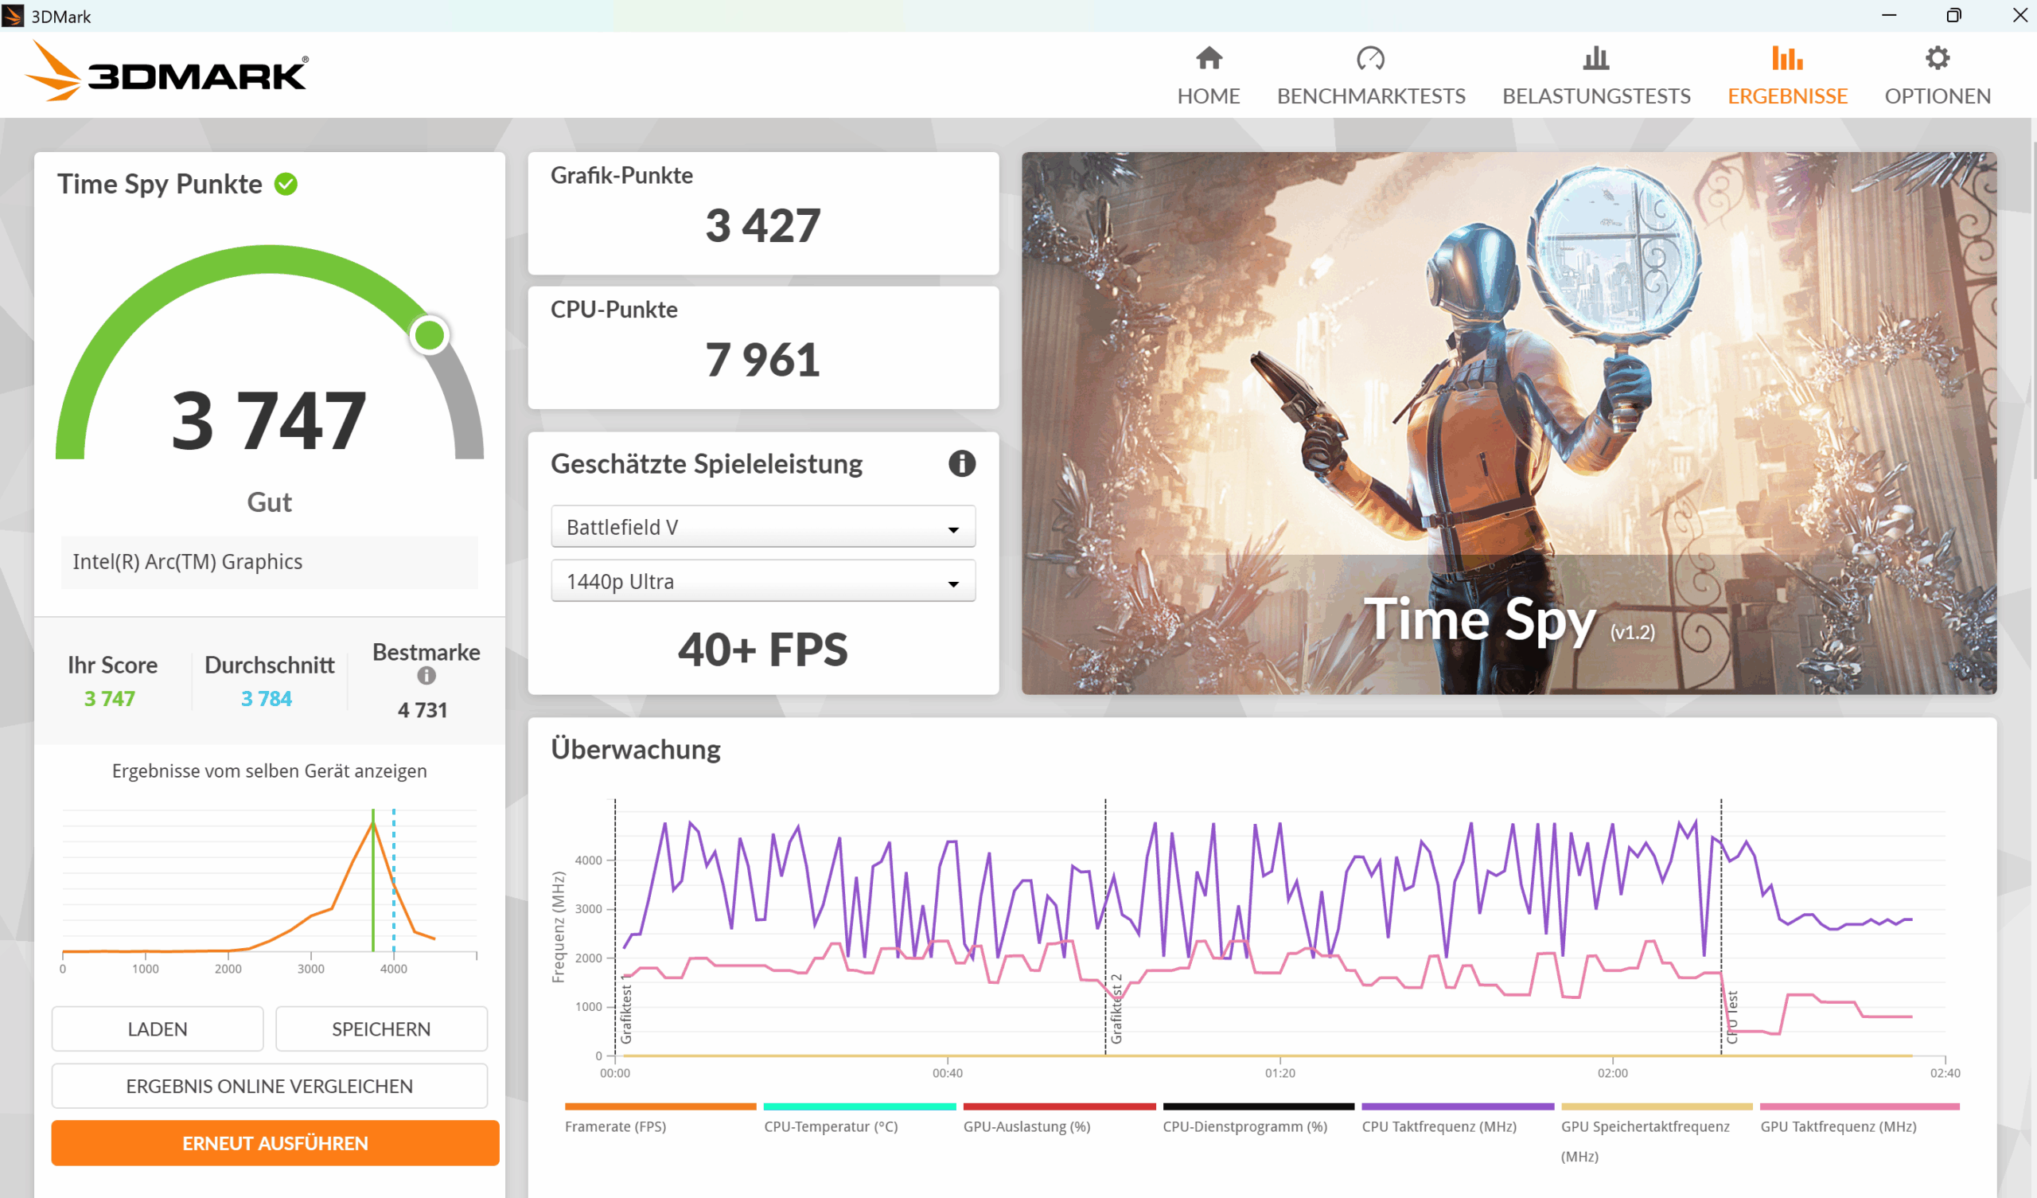This screenshot has width=2037, height=1198.
Task: Toggle the CPU Taktfrequenz (MHz) legend entry
Action: [x=1439, y=1126]
